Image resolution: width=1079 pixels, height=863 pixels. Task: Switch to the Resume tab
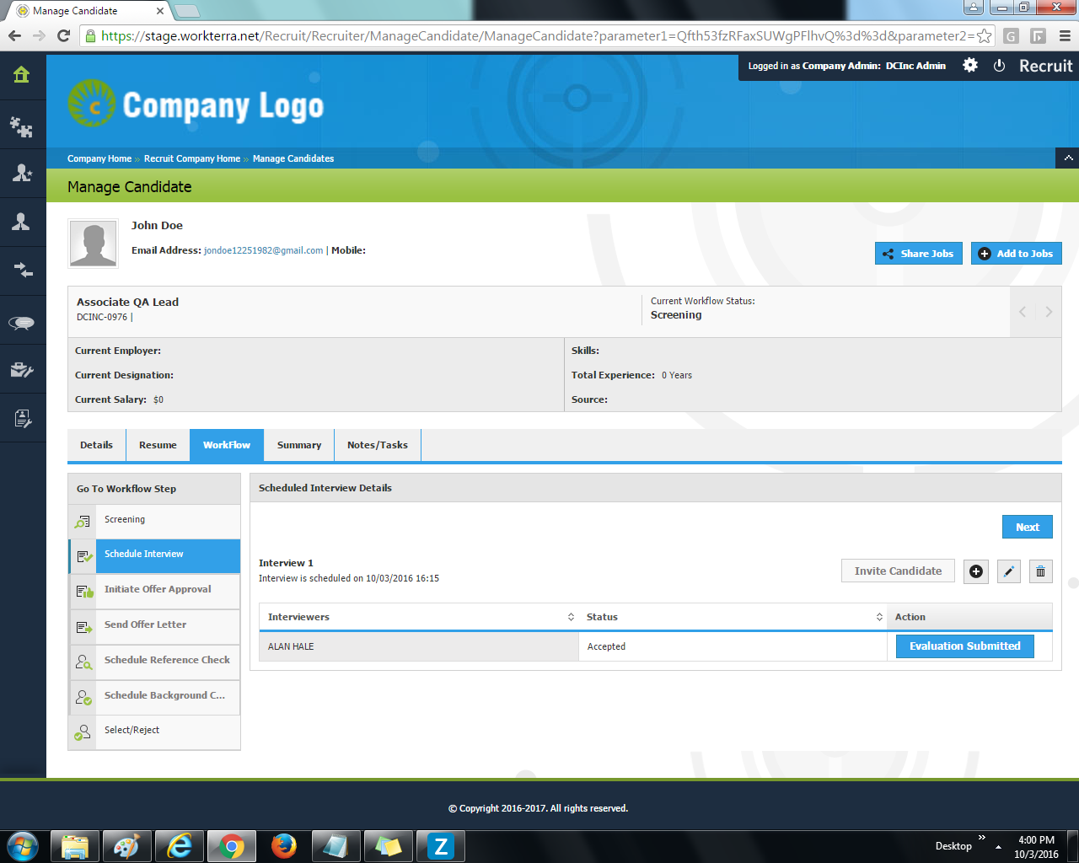158,445
